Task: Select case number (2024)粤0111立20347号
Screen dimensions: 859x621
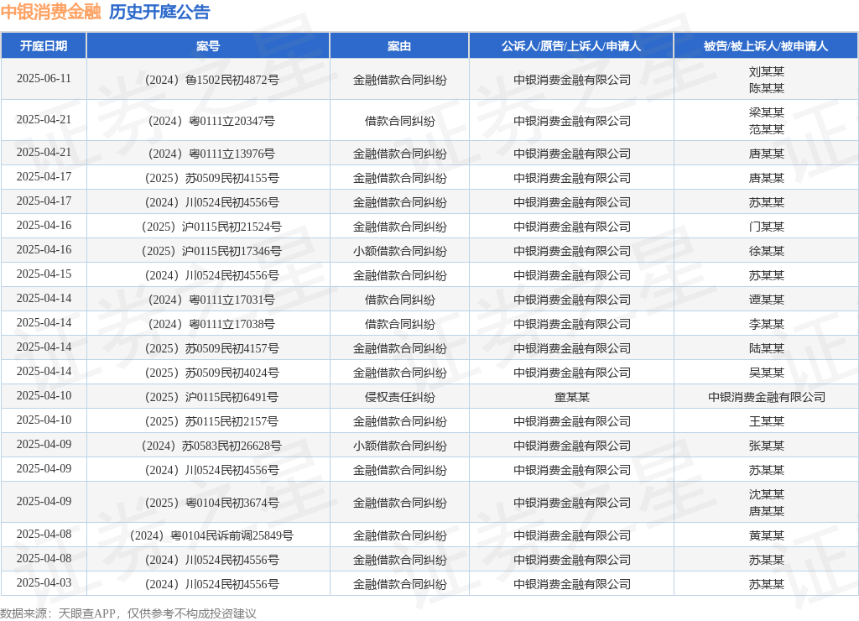Action: tap(211, 121)
